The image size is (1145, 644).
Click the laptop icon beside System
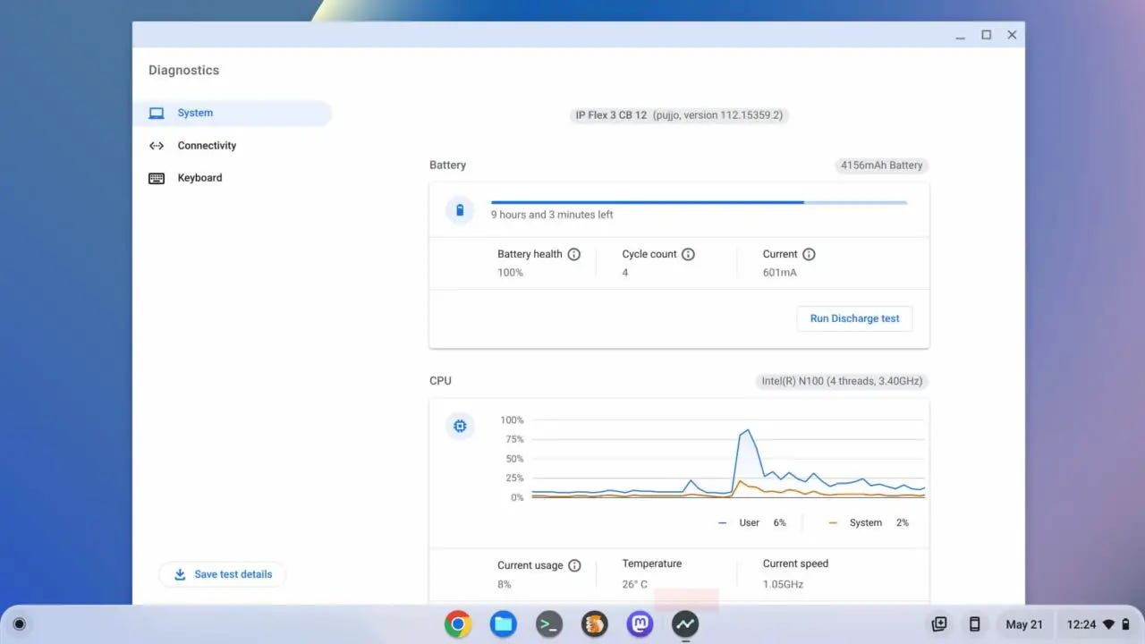pyautogui.click(x=157, y=113)
